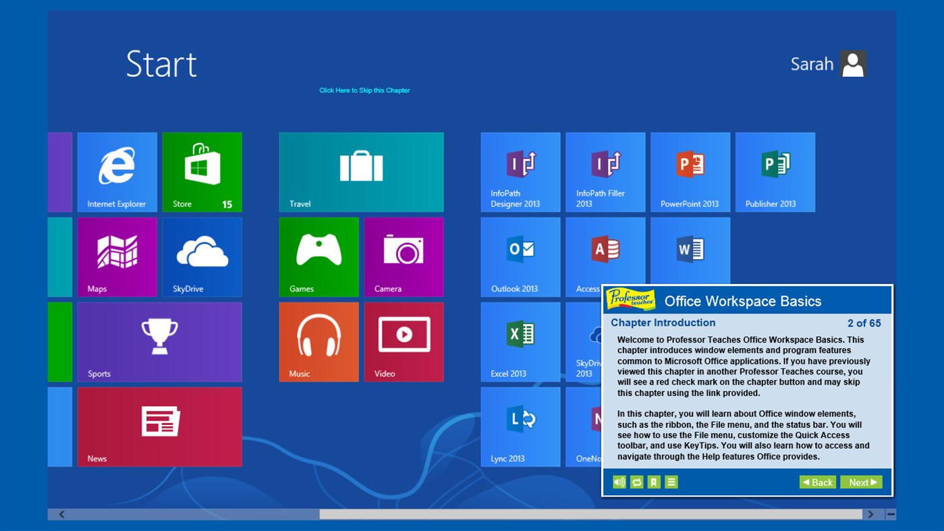The width and height of the screenshot is (944, 531).
Task: Launch Lync 2013
Action: (x=520, y=425)
